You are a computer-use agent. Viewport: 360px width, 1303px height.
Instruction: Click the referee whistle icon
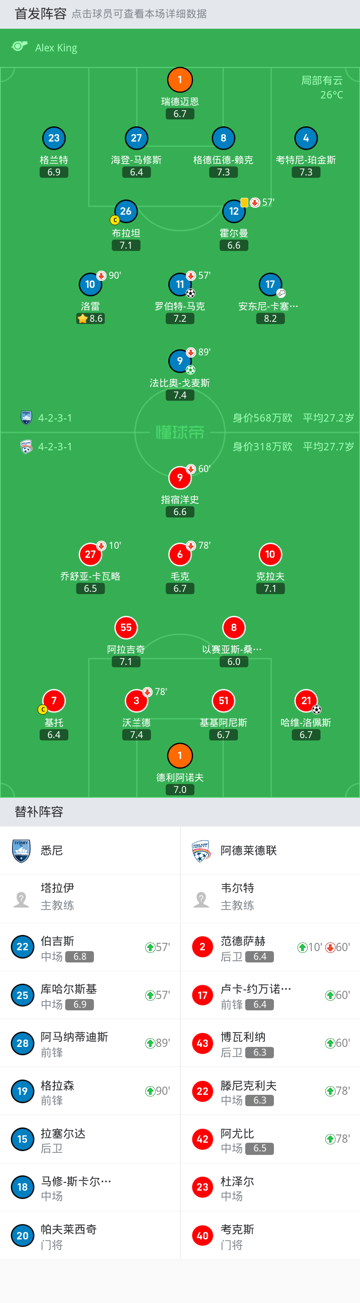[x=19, y=47]
